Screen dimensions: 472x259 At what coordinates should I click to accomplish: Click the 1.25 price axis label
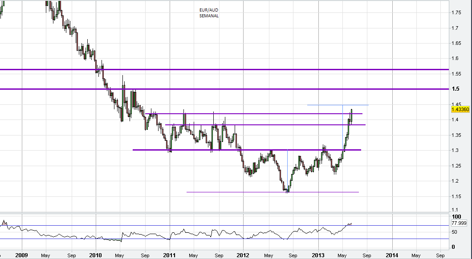(x=457, y=166)
